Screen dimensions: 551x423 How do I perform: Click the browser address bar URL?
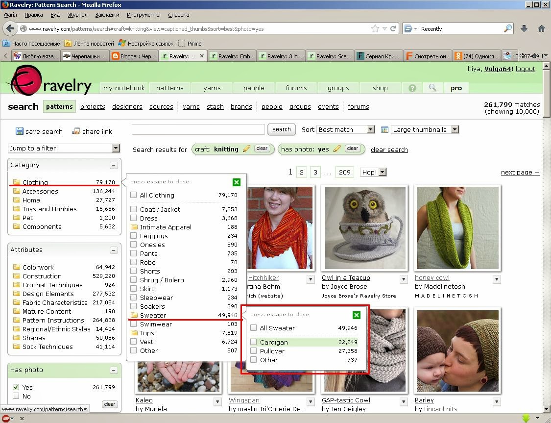(146, 29)
